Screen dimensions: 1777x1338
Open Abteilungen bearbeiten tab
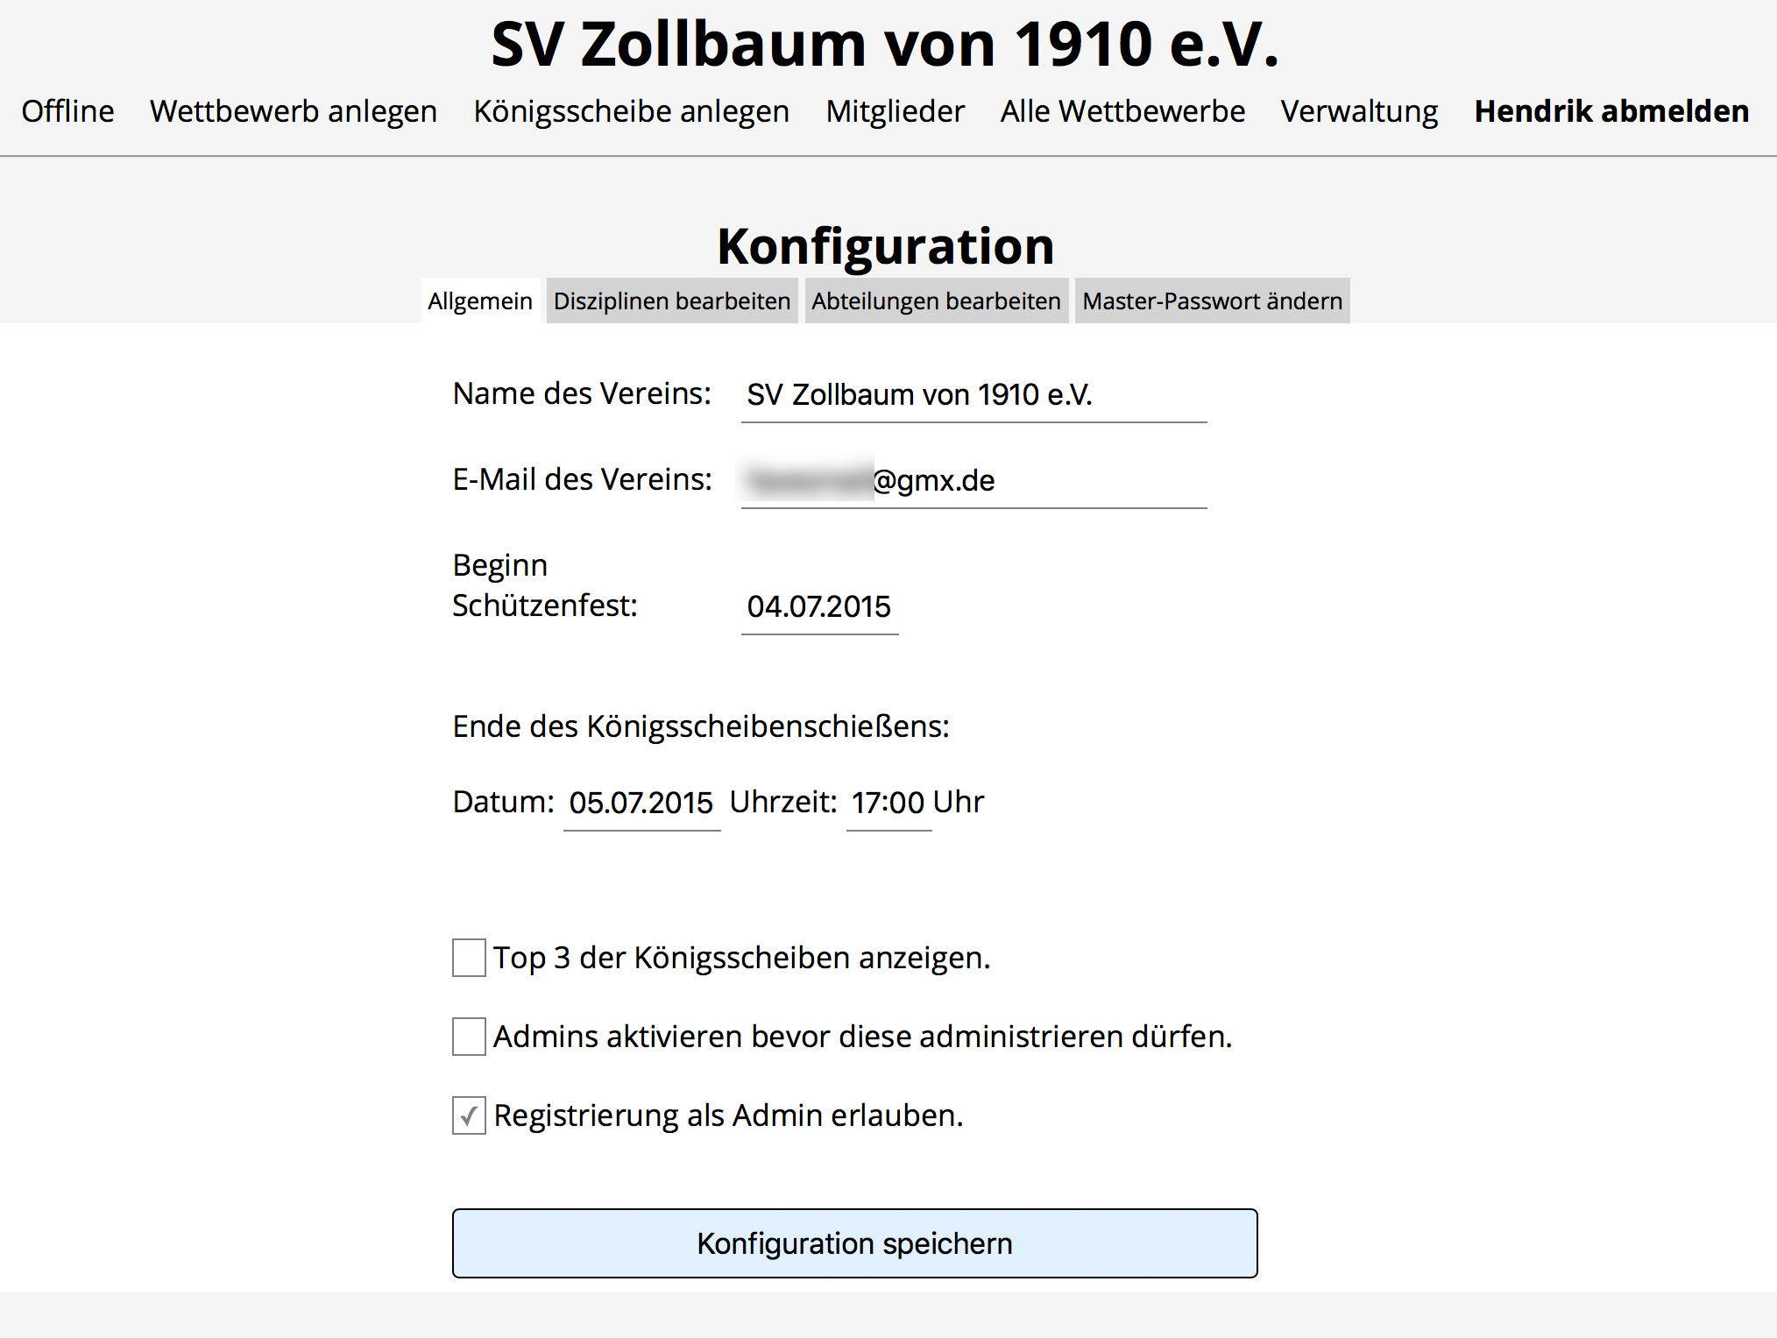coord(936,301)
